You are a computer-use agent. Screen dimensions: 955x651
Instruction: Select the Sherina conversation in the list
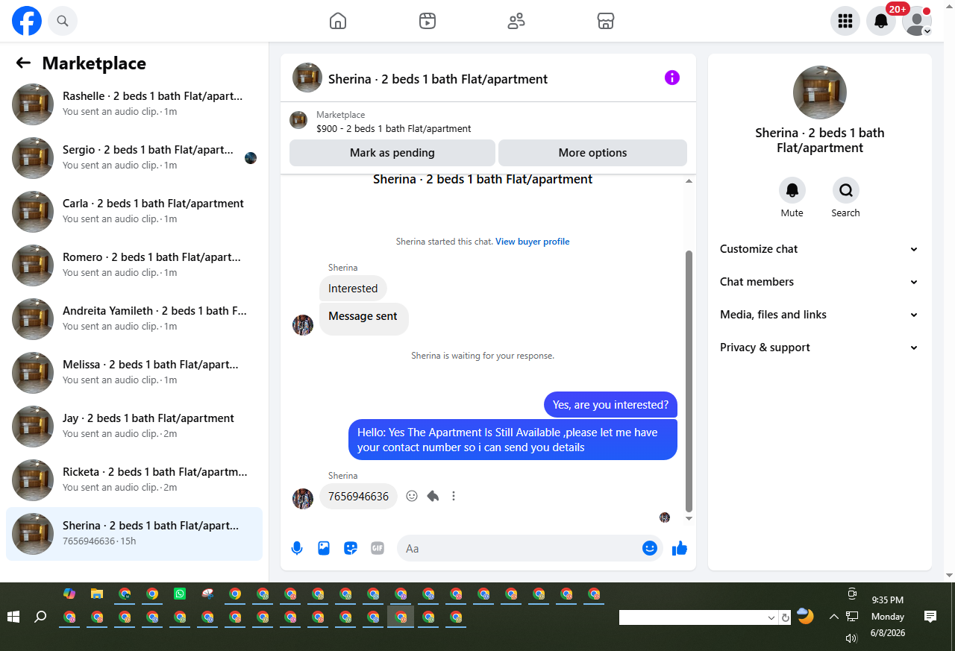134,534
